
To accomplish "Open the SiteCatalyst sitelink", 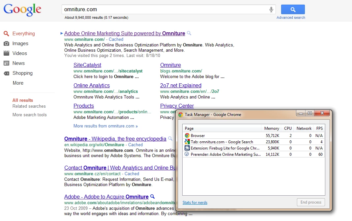I will (87, 65).
